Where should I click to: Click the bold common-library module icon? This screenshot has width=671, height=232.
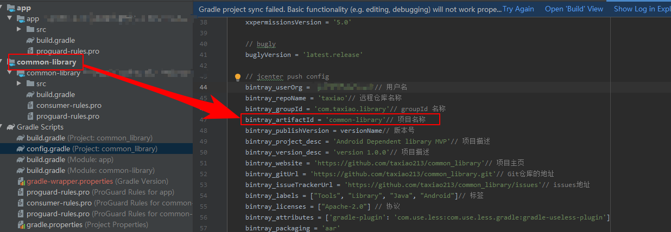(11, 62)
